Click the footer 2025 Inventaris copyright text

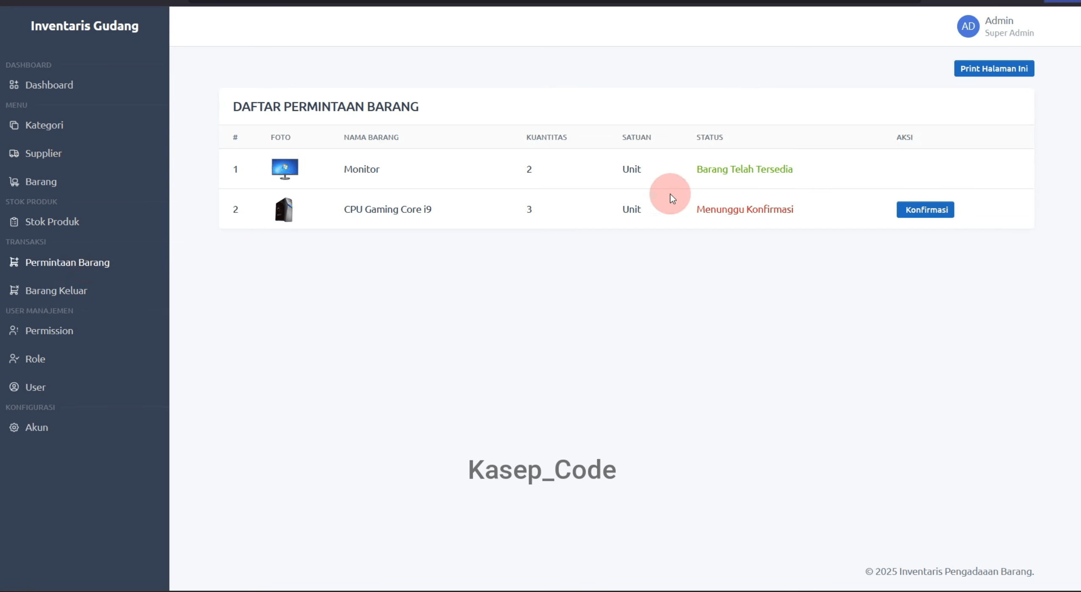pos(949,571)
